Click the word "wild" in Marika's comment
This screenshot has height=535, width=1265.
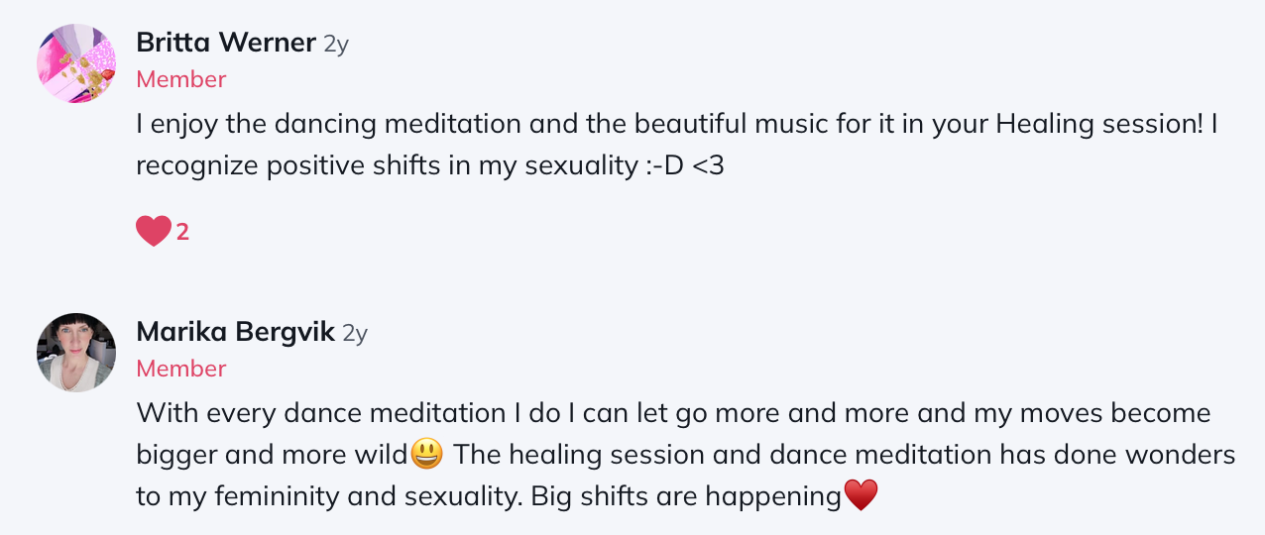click(384, 455)
